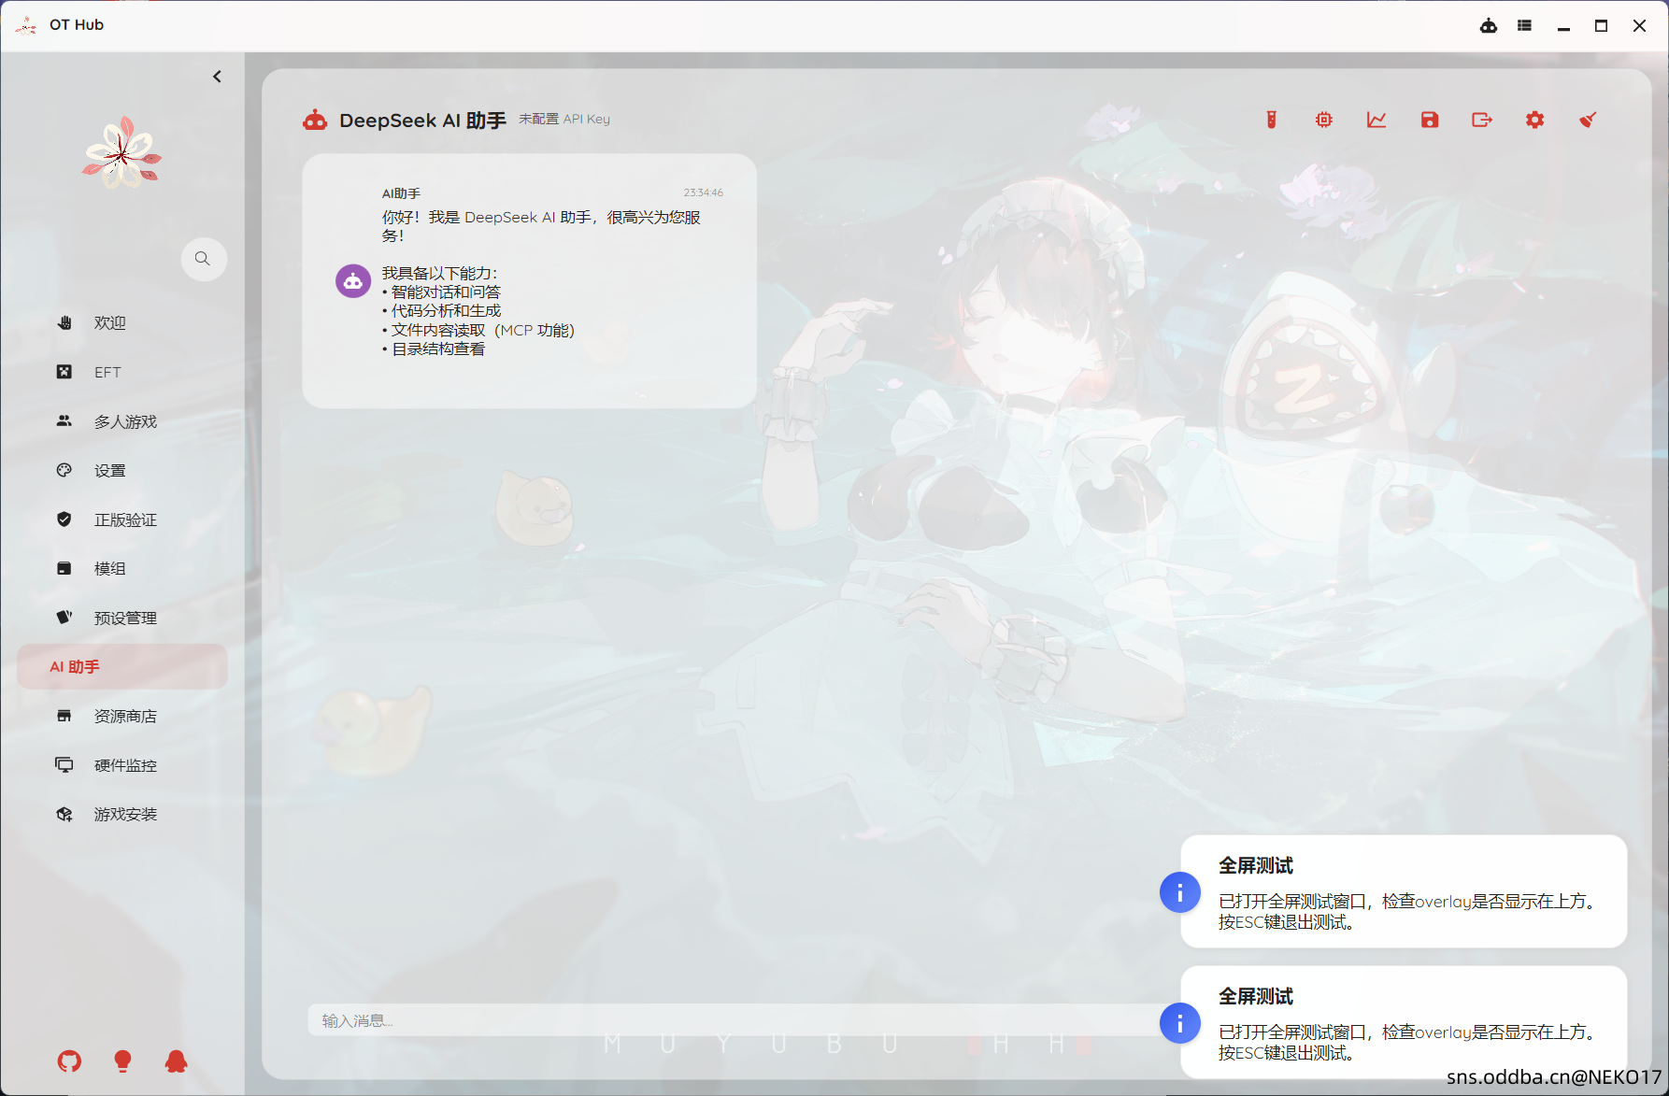This screenshot has height=1096, width=1669.
Task: Click the 文件内容读取 (MCP 功能) bullet line
Action: [478, 330]
